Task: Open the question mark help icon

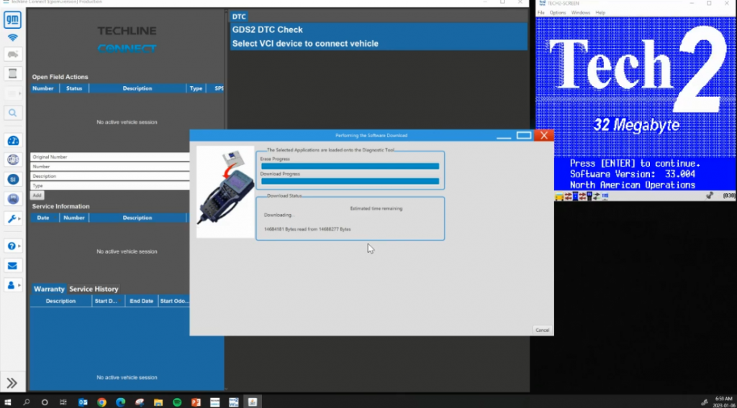Action: (12, 246)
